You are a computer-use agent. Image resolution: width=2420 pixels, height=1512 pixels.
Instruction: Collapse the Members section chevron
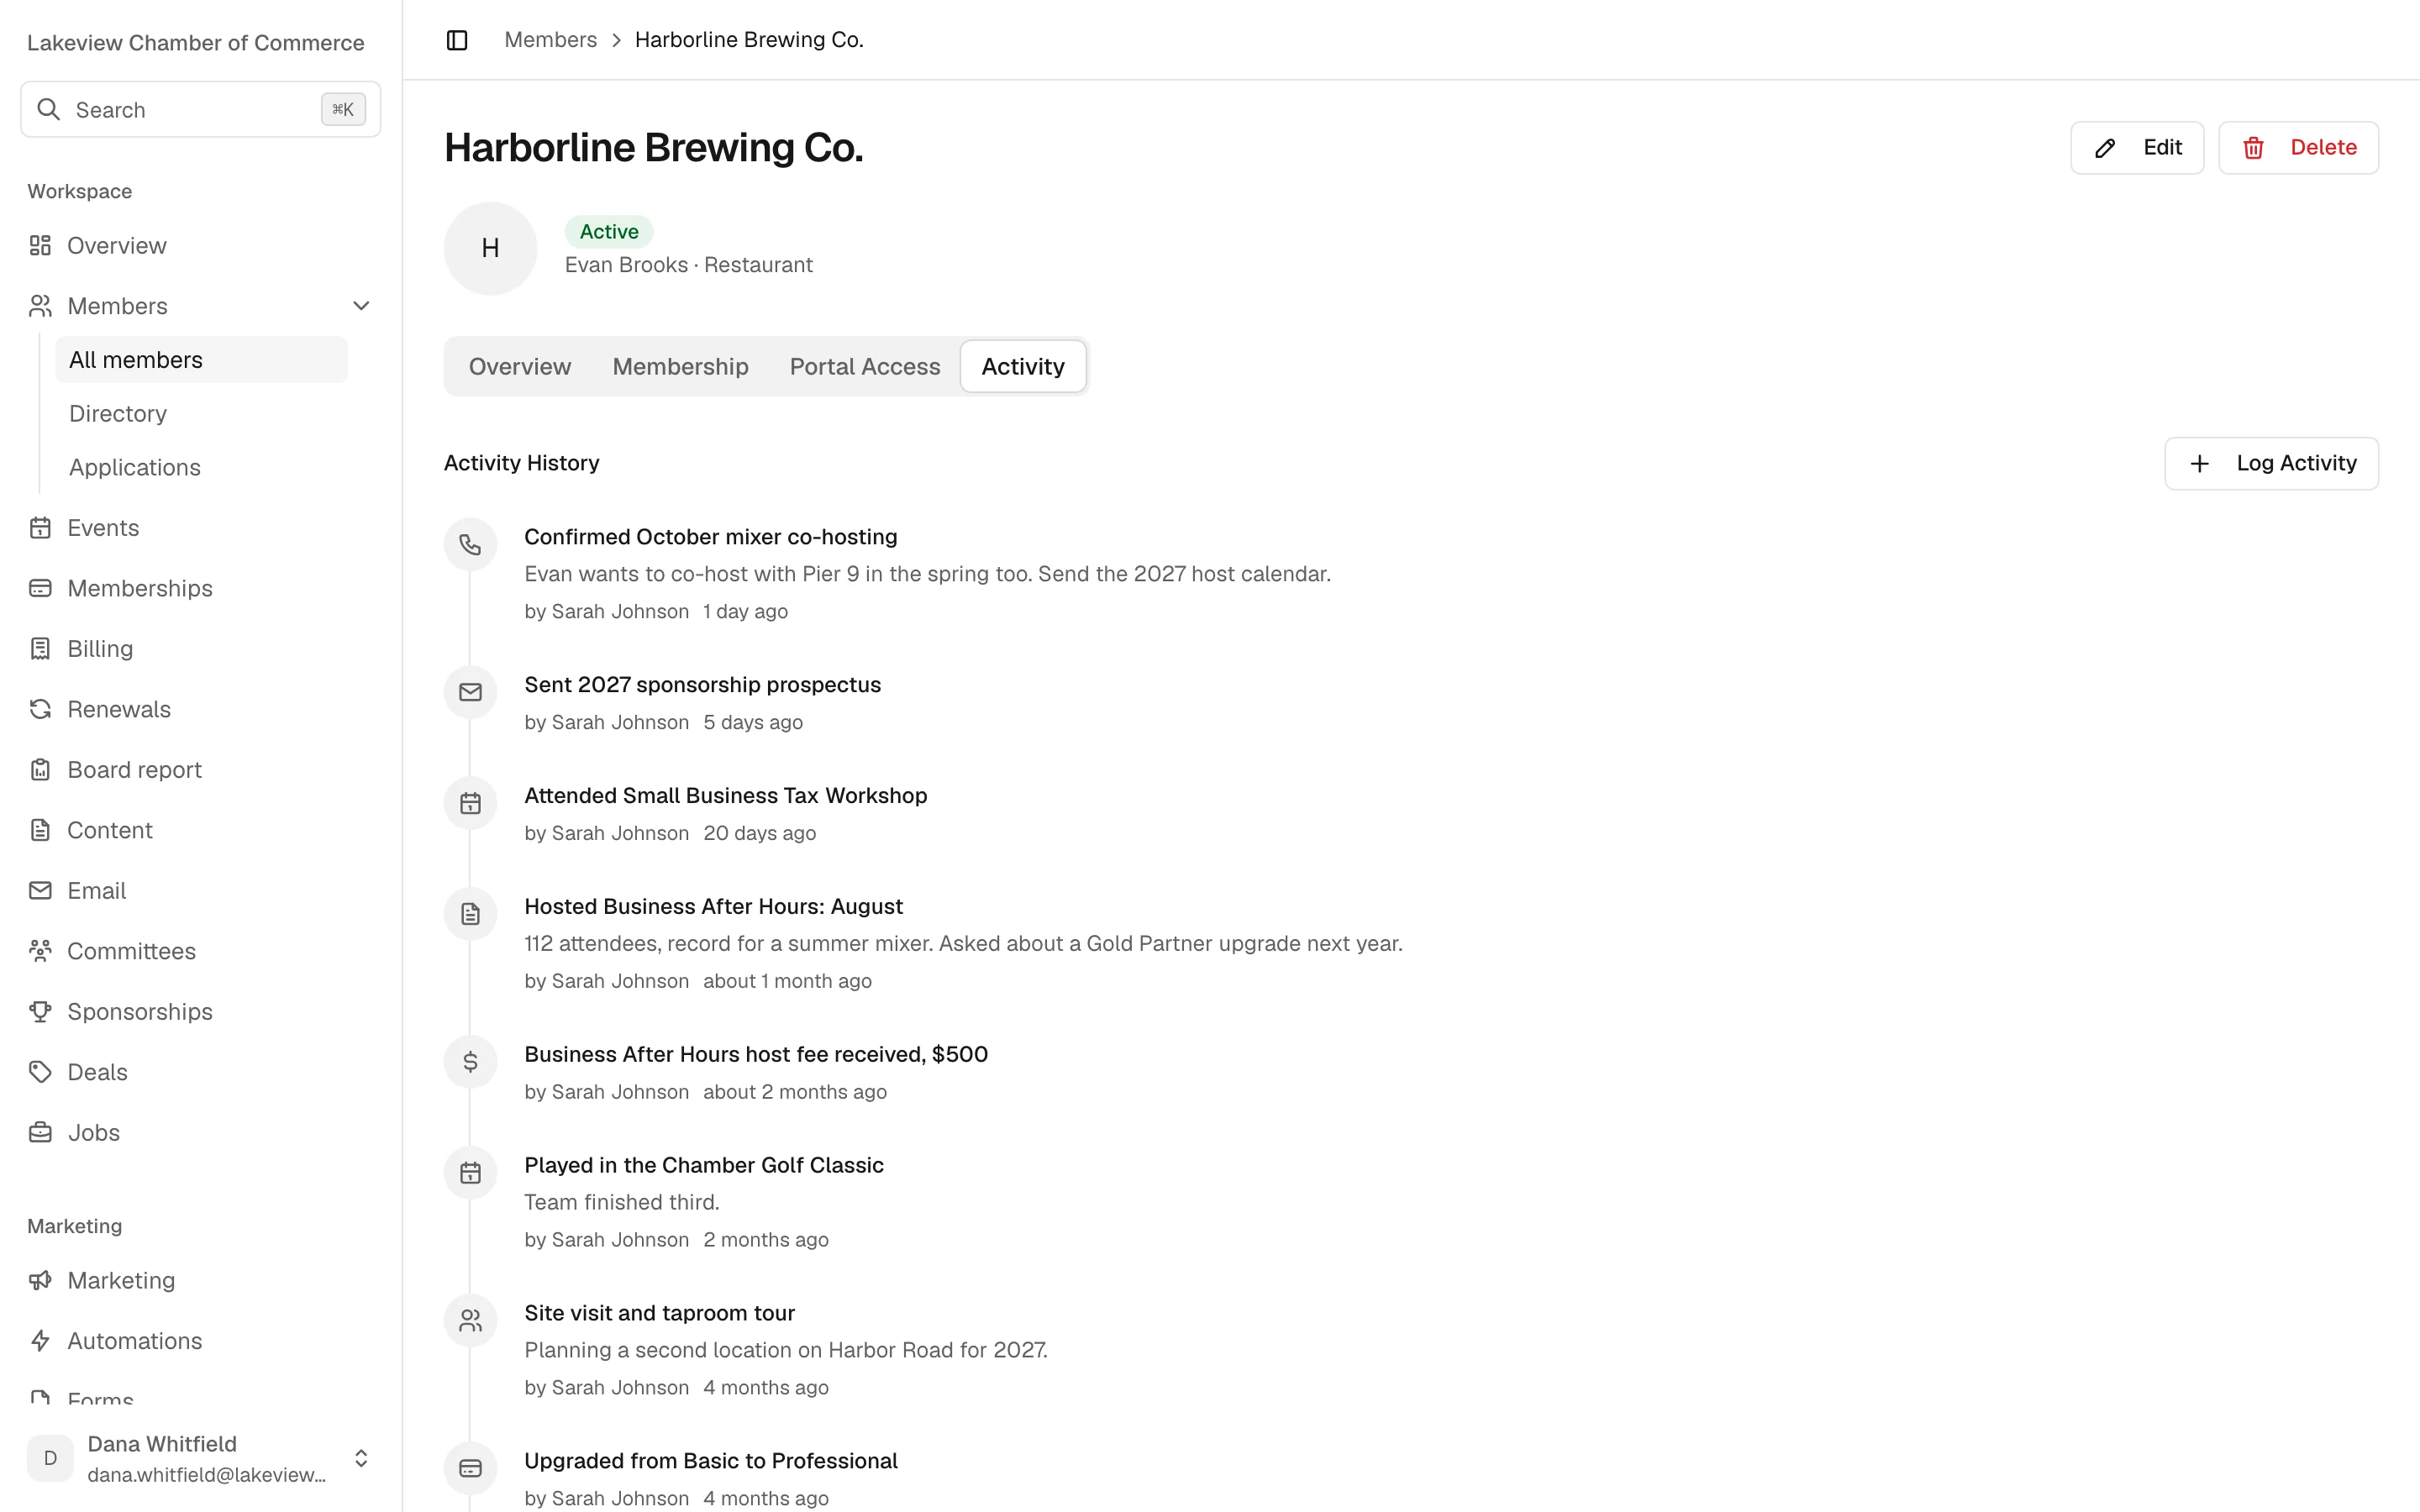(x=361, y=306)
